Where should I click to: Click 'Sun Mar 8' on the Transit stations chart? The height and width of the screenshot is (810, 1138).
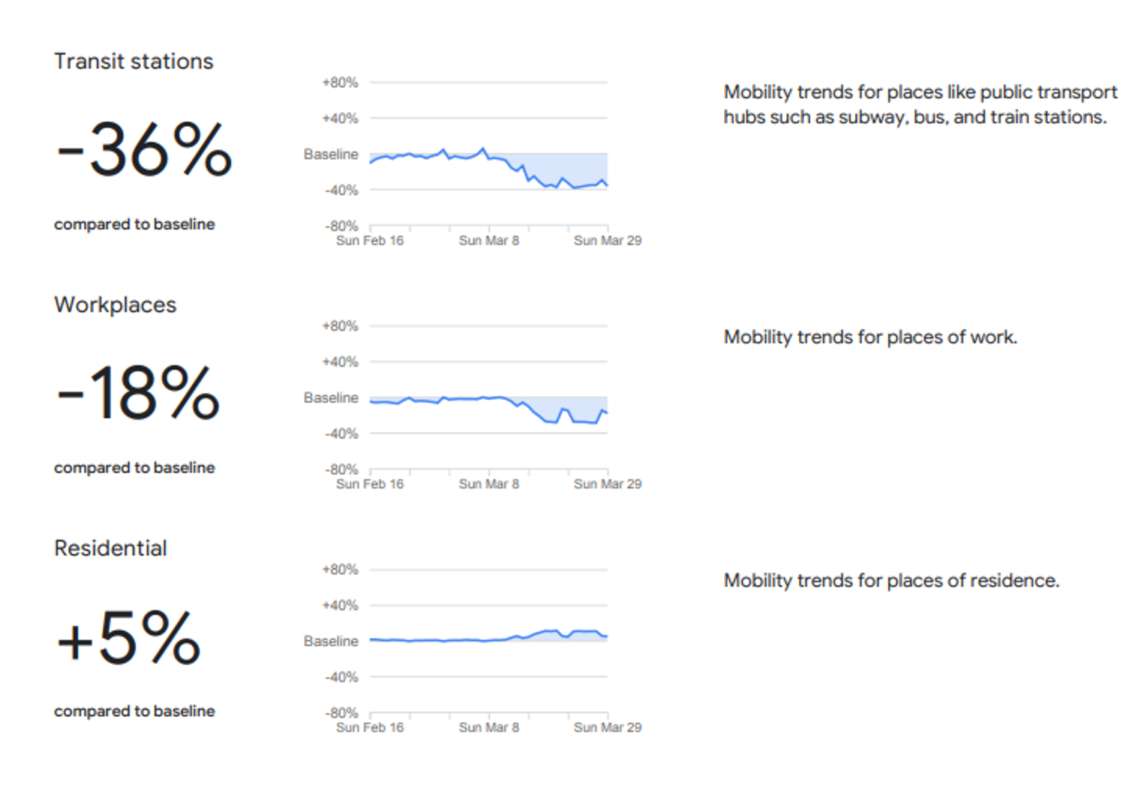[x=488, y=241]
